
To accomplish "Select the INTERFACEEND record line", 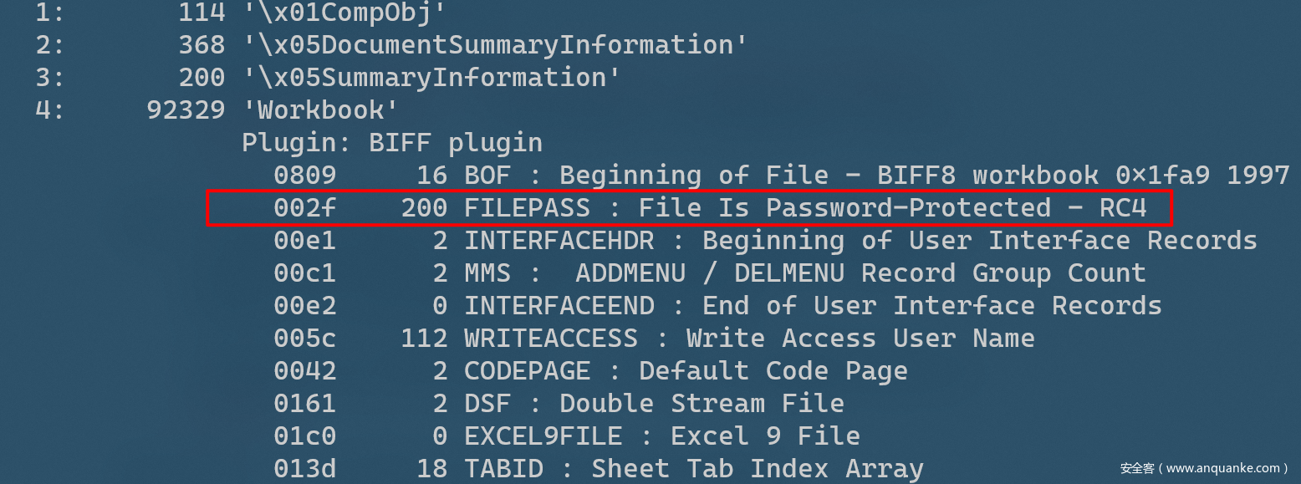I will pyautogui.click(x=717, y=306).
